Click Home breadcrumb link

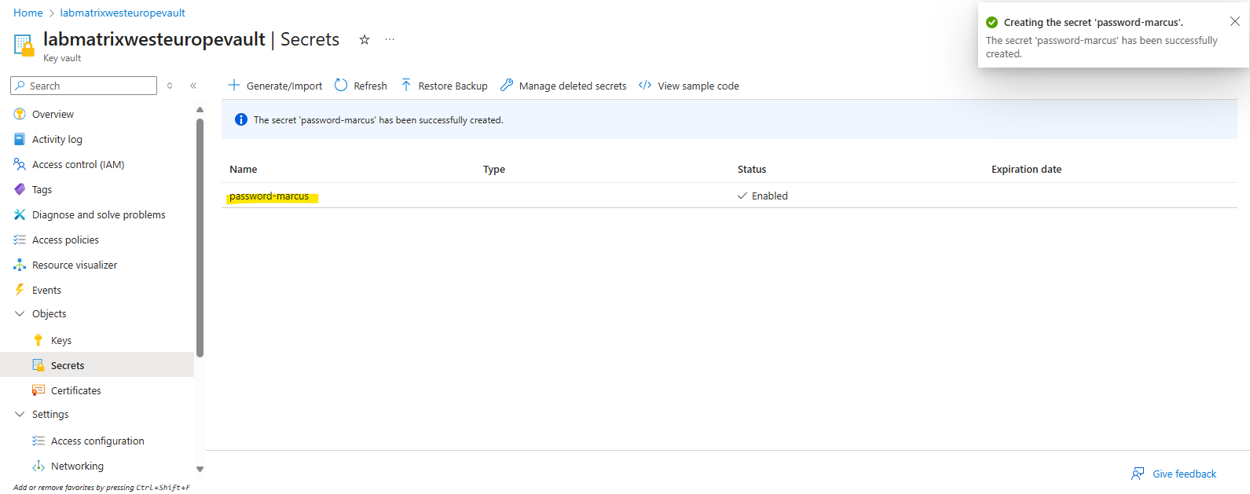pos(28,13)
